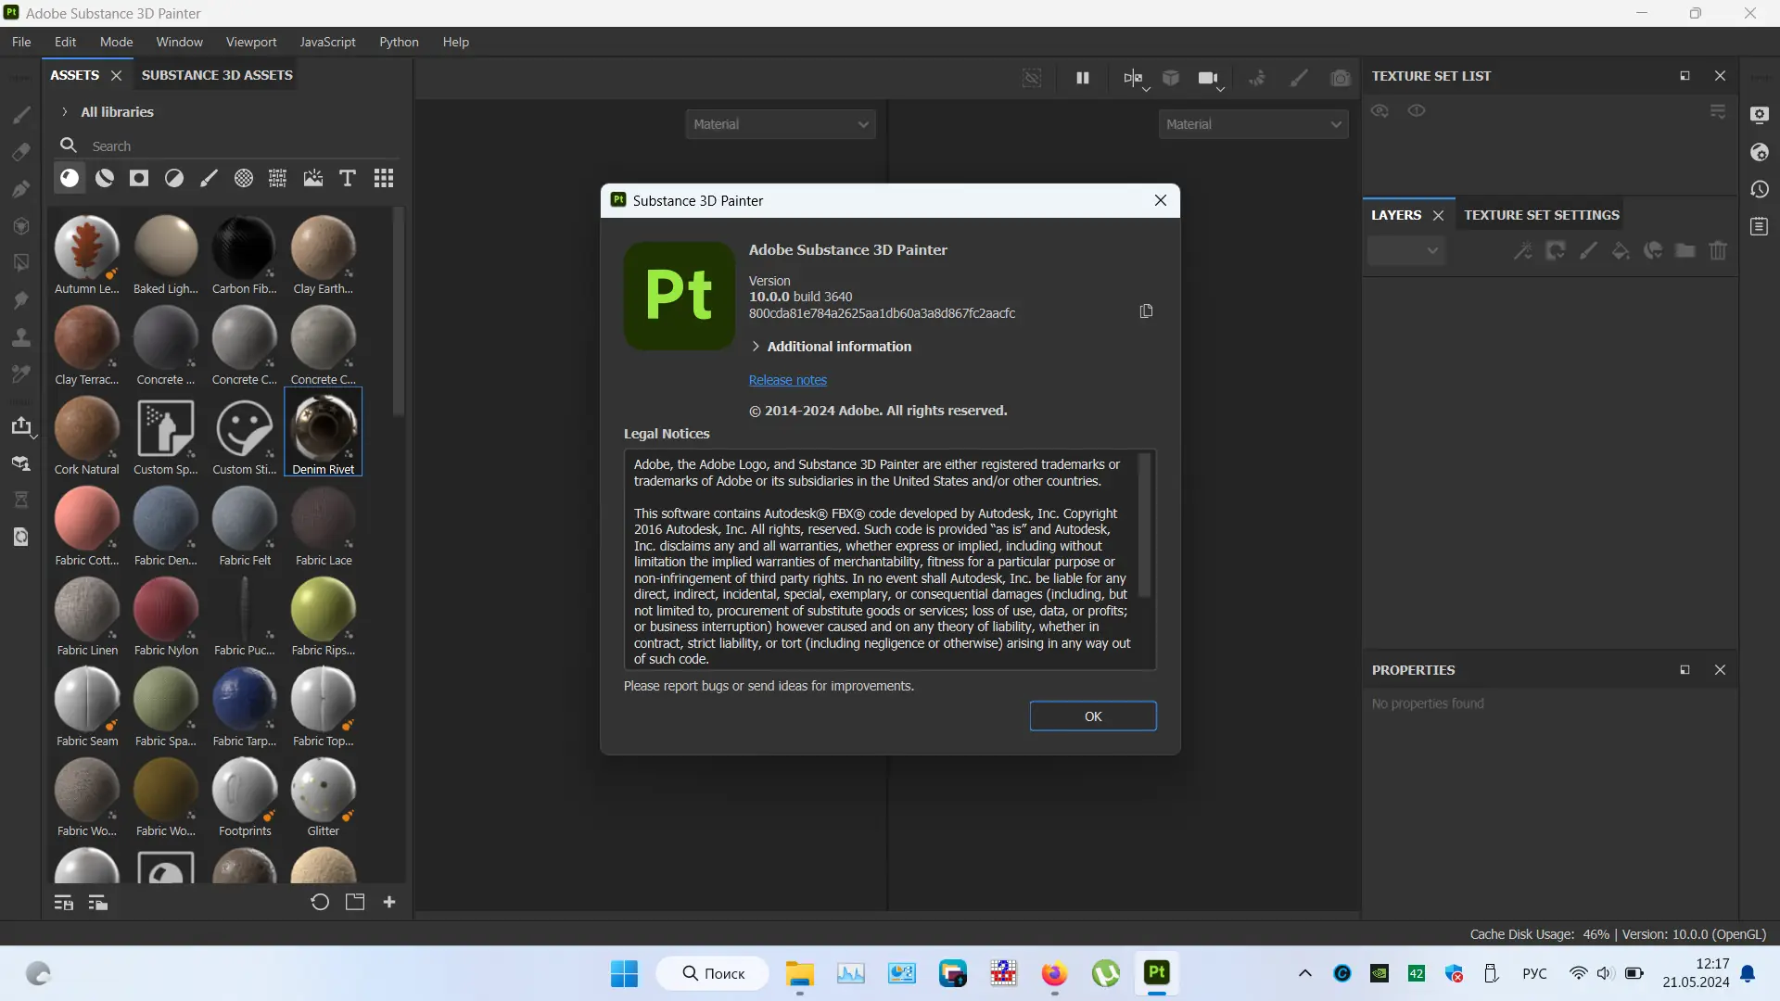Switch to the Texture Set Settings tab
The height and width of the screenshot is (1001, 1780).
[1542, 214]
